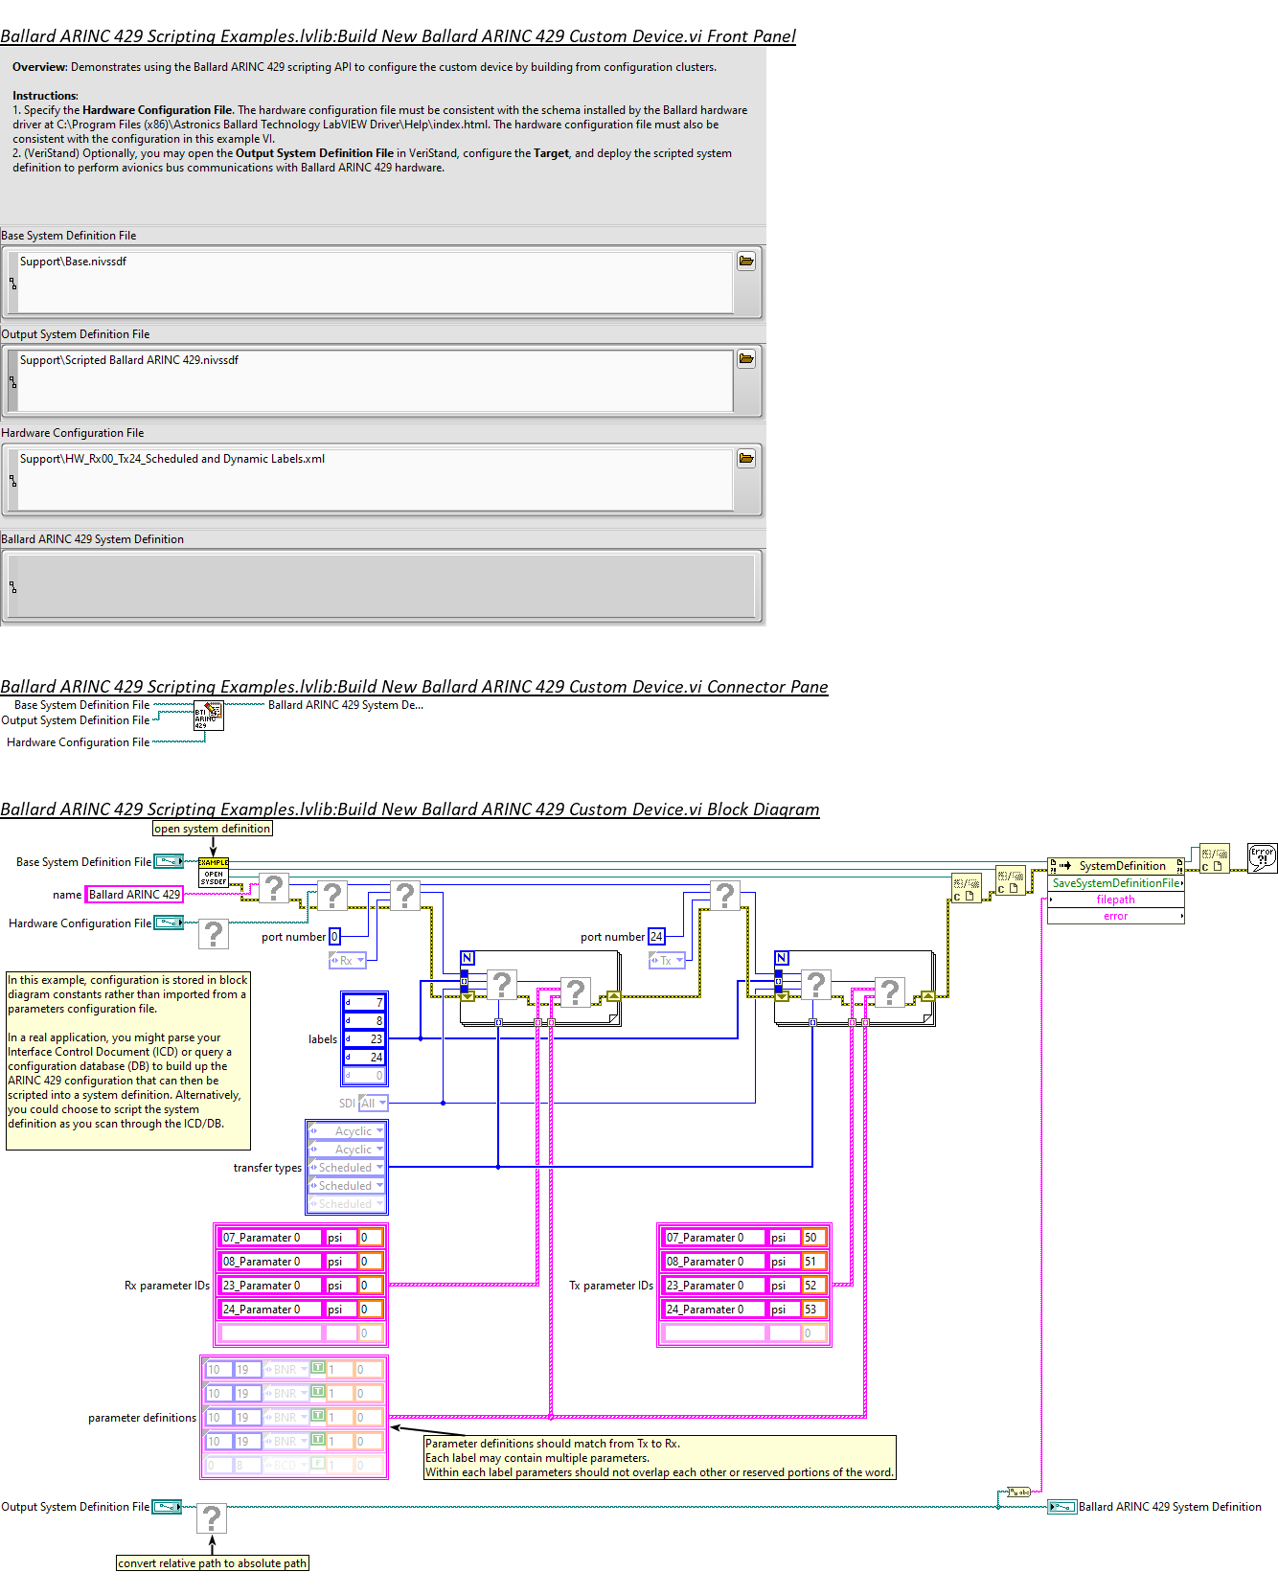Click the convert relative path to absolute path label

tap(213, 1563)
